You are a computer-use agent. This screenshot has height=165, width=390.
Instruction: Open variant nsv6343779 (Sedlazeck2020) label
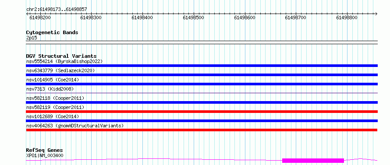[x=60, y=70]
